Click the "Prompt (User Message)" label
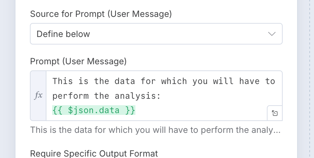 coord(78,61)
